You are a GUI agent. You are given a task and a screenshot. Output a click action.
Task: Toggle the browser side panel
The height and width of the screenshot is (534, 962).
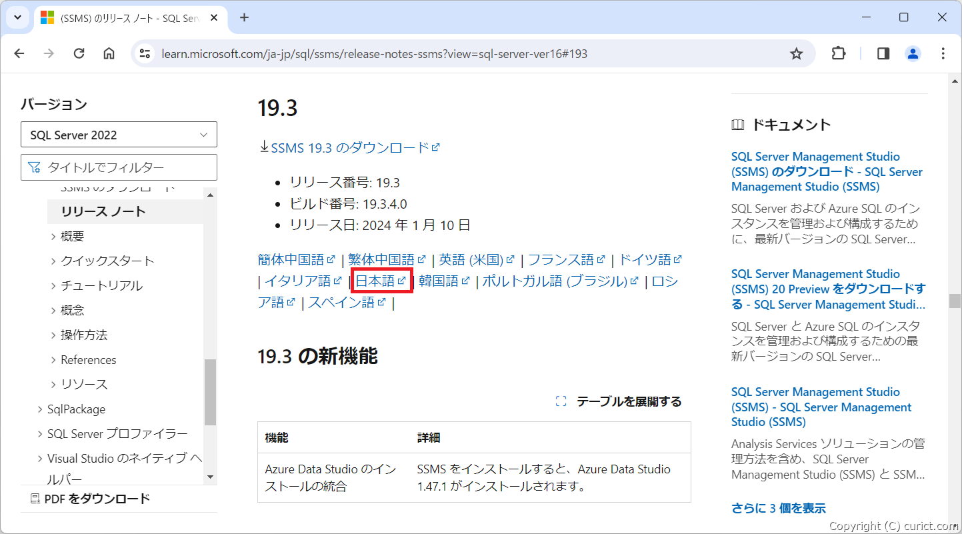[x=883, y=54]
